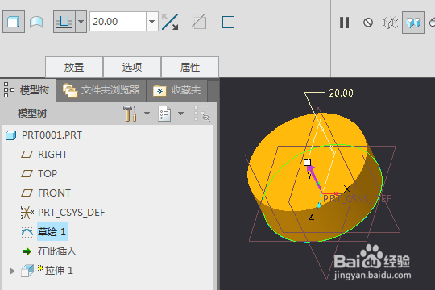Click the PRT0001.PRT part icon
435x290 pixels.
point(11,135)
